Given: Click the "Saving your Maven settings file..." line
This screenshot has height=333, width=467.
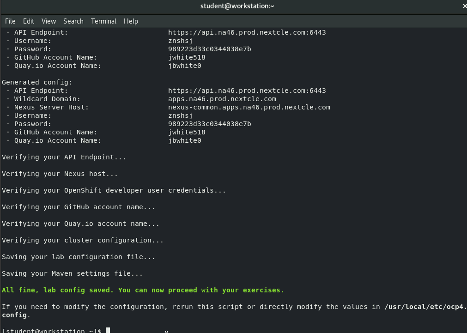Looking at the screenshot, I should pos(72,273).
